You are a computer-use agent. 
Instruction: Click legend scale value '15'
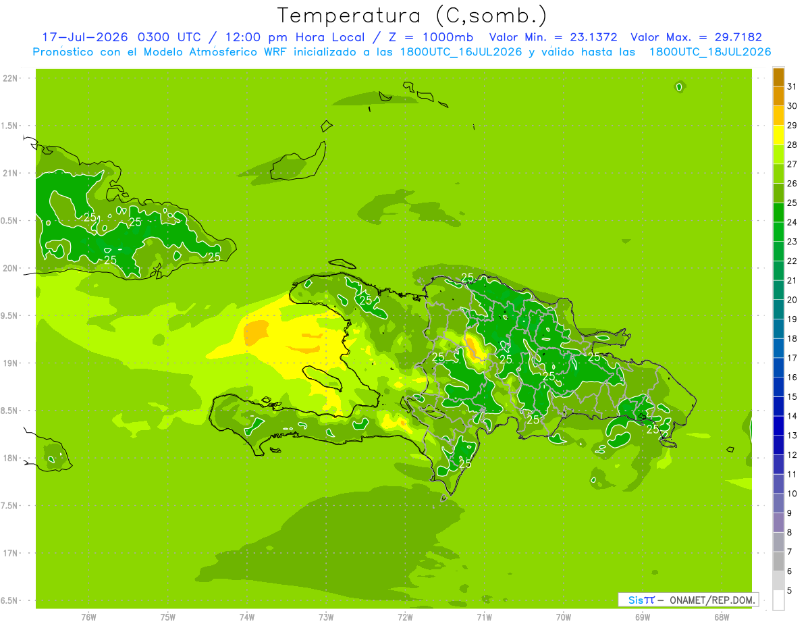(792, 396)
